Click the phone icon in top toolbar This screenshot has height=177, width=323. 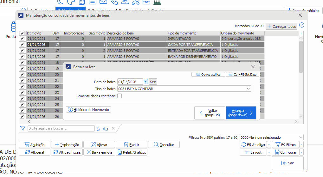(x=114, y=2)
